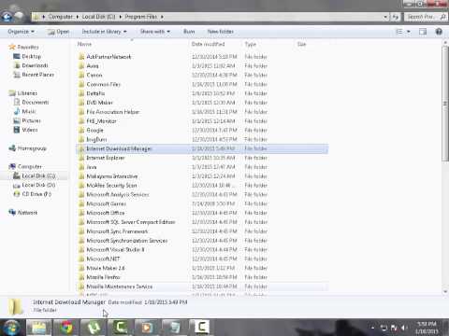Image resolution: width=449 pixels, height=336 pixels.
Task: Click Local Disk (C:) in the address breadcrumb
Action: click(x=98, y=17)
